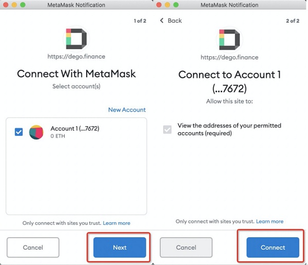
Task: Open Learn more link in right window
Action: tap(269, 221)
